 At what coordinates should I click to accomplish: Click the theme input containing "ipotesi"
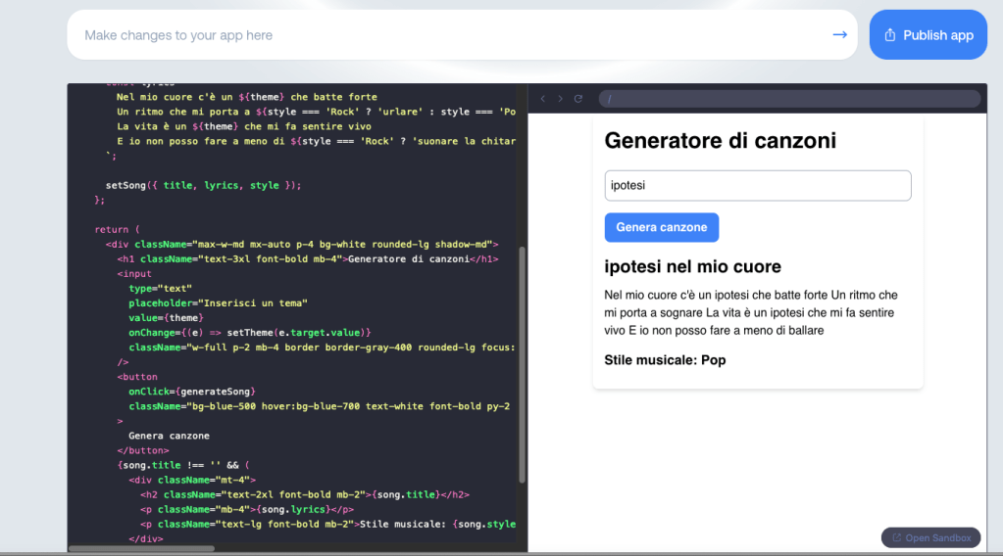click(x=757, y=186)
